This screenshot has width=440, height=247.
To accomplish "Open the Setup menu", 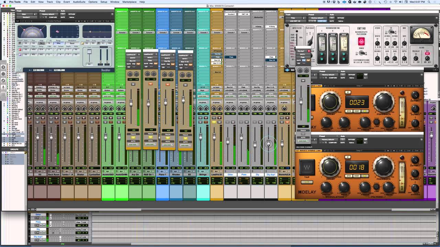I will coord(104,2).
